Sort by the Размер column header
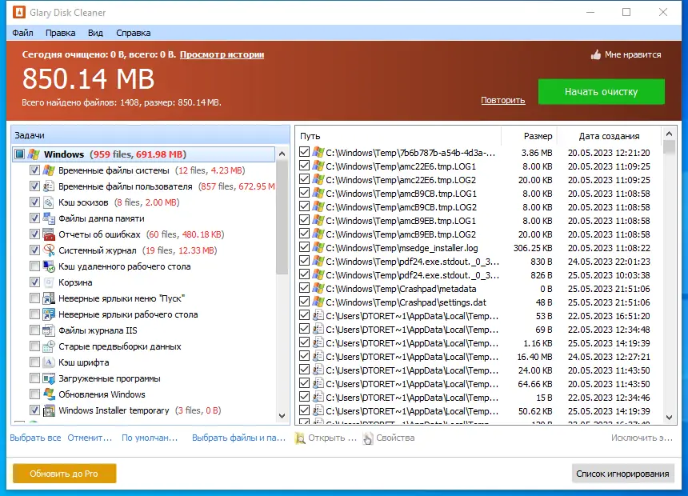The width and height of the screenshot is (688, 496). point(529,136)
